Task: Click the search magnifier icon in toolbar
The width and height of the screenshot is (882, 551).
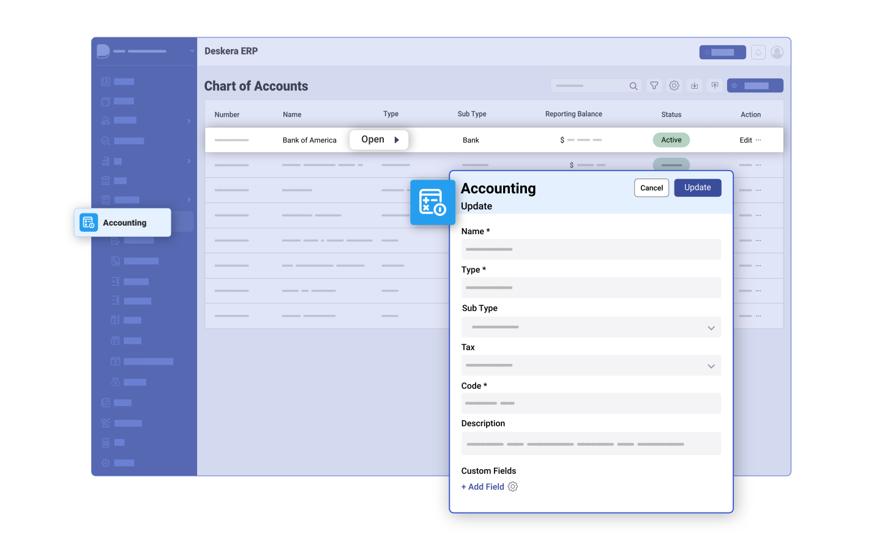Action: (633, 86)
